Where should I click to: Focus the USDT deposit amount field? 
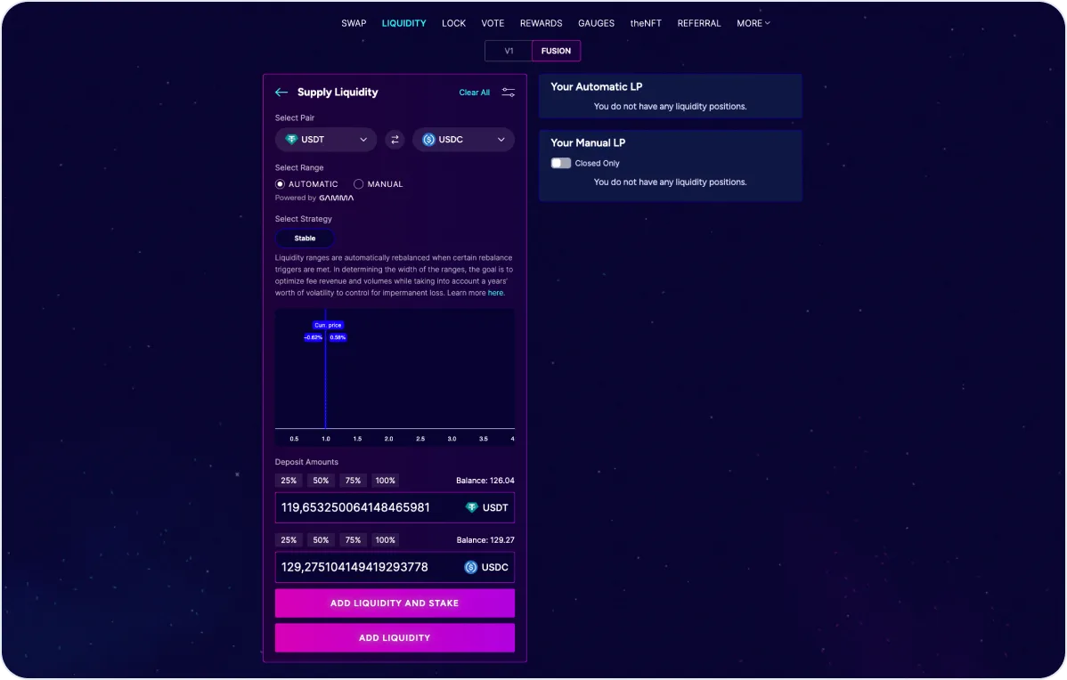[395, 508]
